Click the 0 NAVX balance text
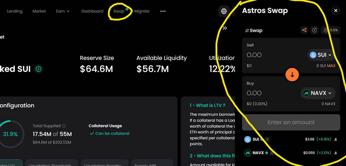This screenshot has width=346, height=166. pyautogui.click(x=328, y=104)
